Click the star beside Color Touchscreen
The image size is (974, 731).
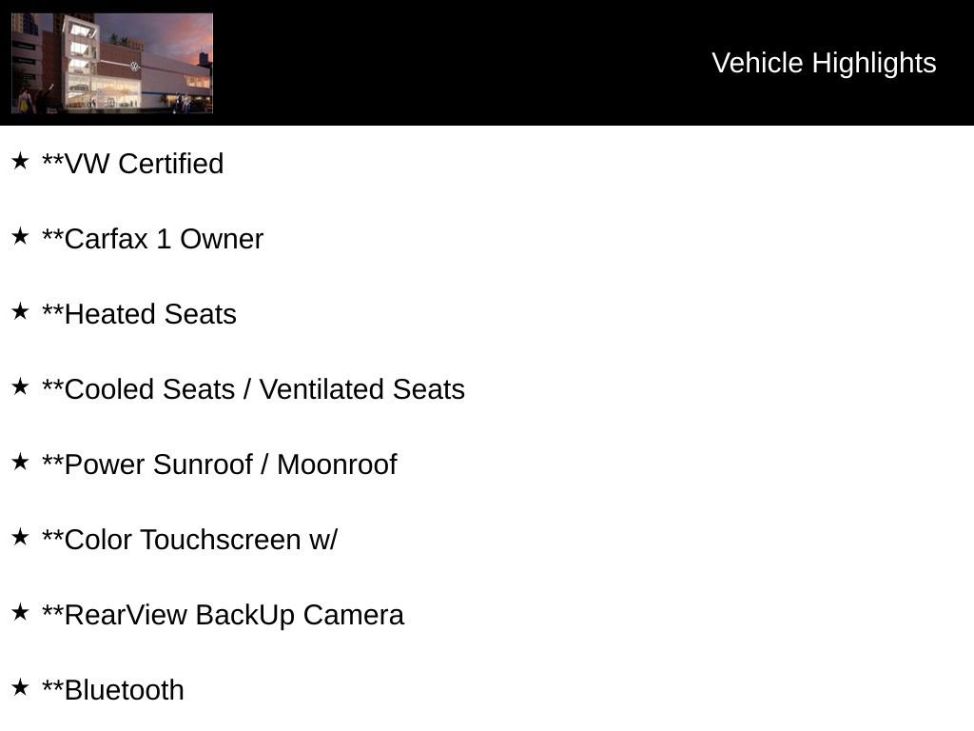20,538
